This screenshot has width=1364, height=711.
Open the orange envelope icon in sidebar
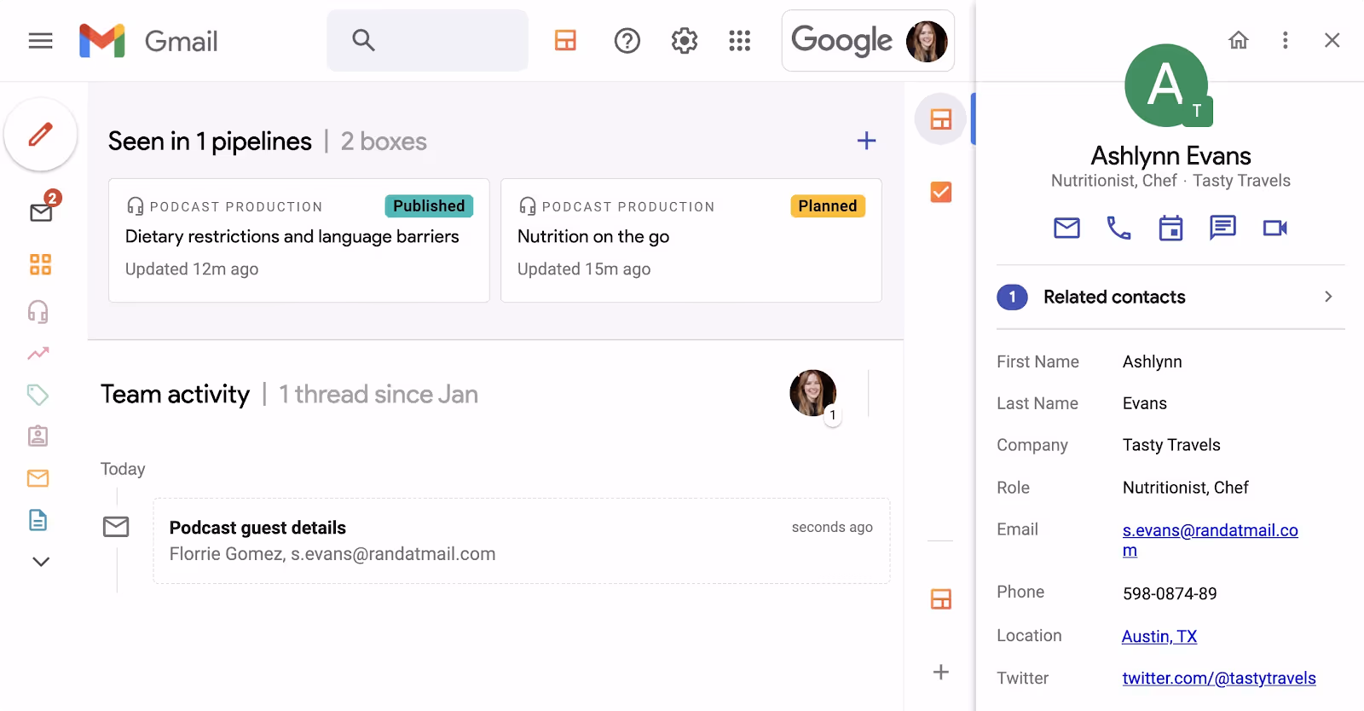38,478
